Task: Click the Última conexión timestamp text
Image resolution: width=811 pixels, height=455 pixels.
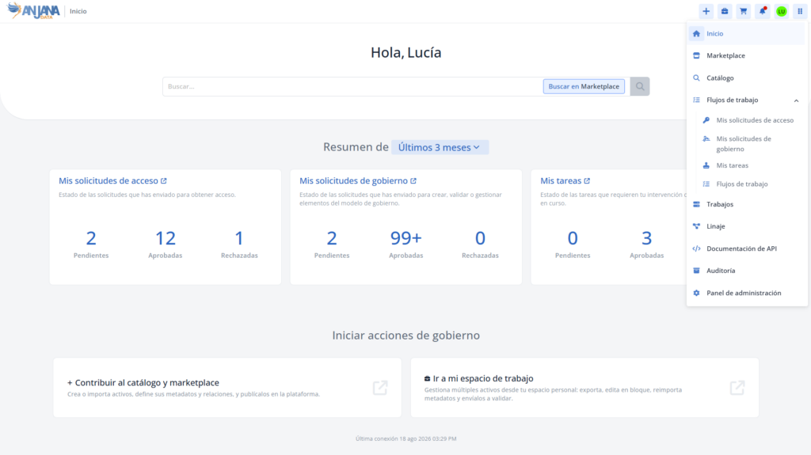Action: pos(406,438)
